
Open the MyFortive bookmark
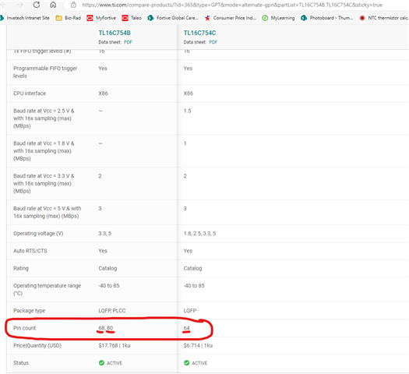[101, 18]
